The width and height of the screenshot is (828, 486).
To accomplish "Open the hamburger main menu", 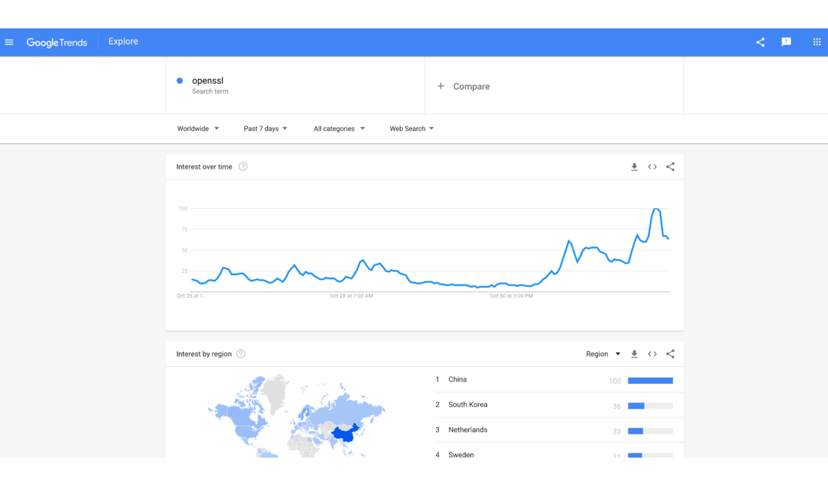I will tap(9, 42).
